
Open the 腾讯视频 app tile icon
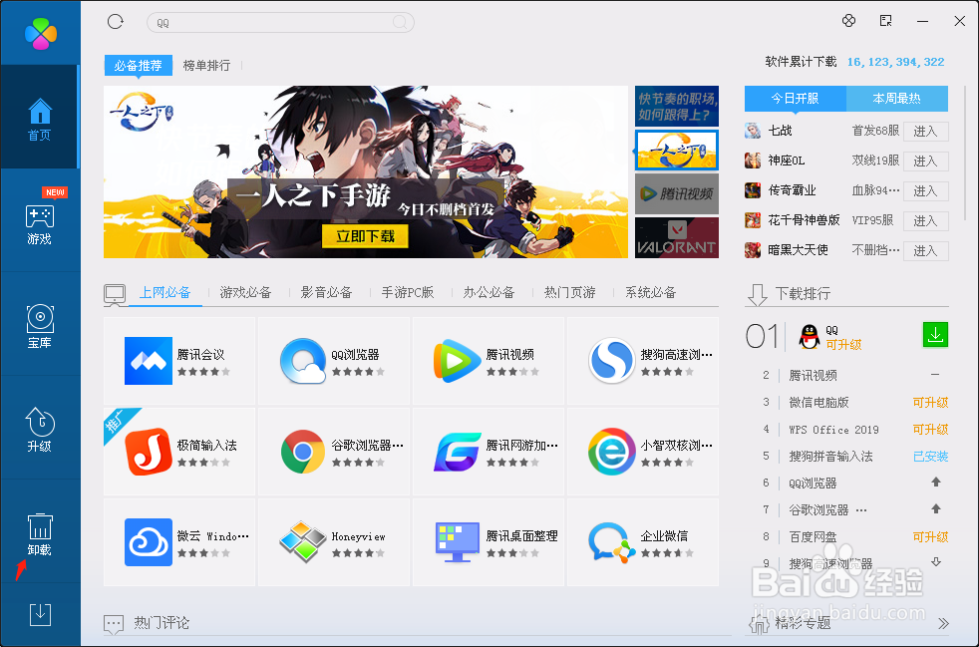(457, 361)
